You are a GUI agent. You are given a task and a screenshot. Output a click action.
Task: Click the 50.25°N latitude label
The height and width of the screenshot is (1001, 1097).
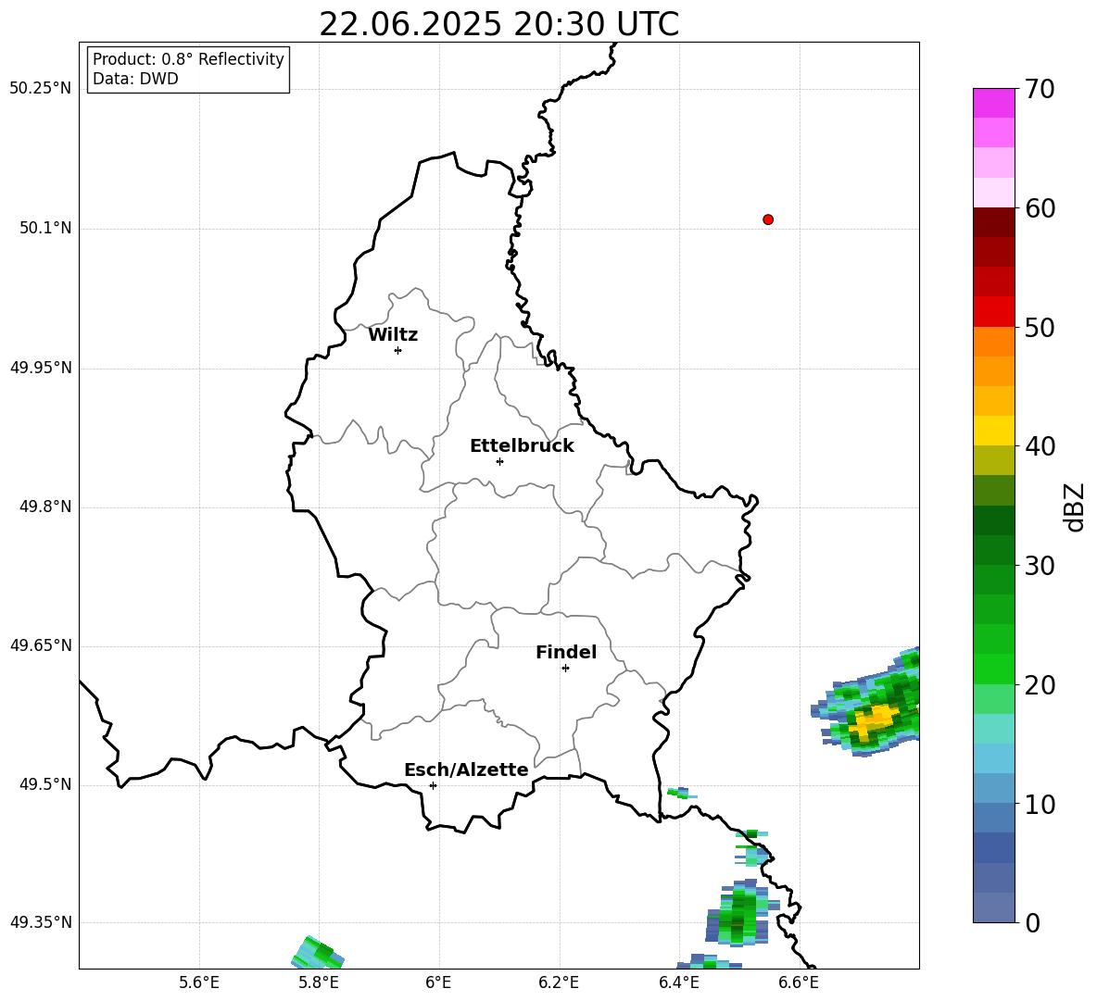(41, 89)
